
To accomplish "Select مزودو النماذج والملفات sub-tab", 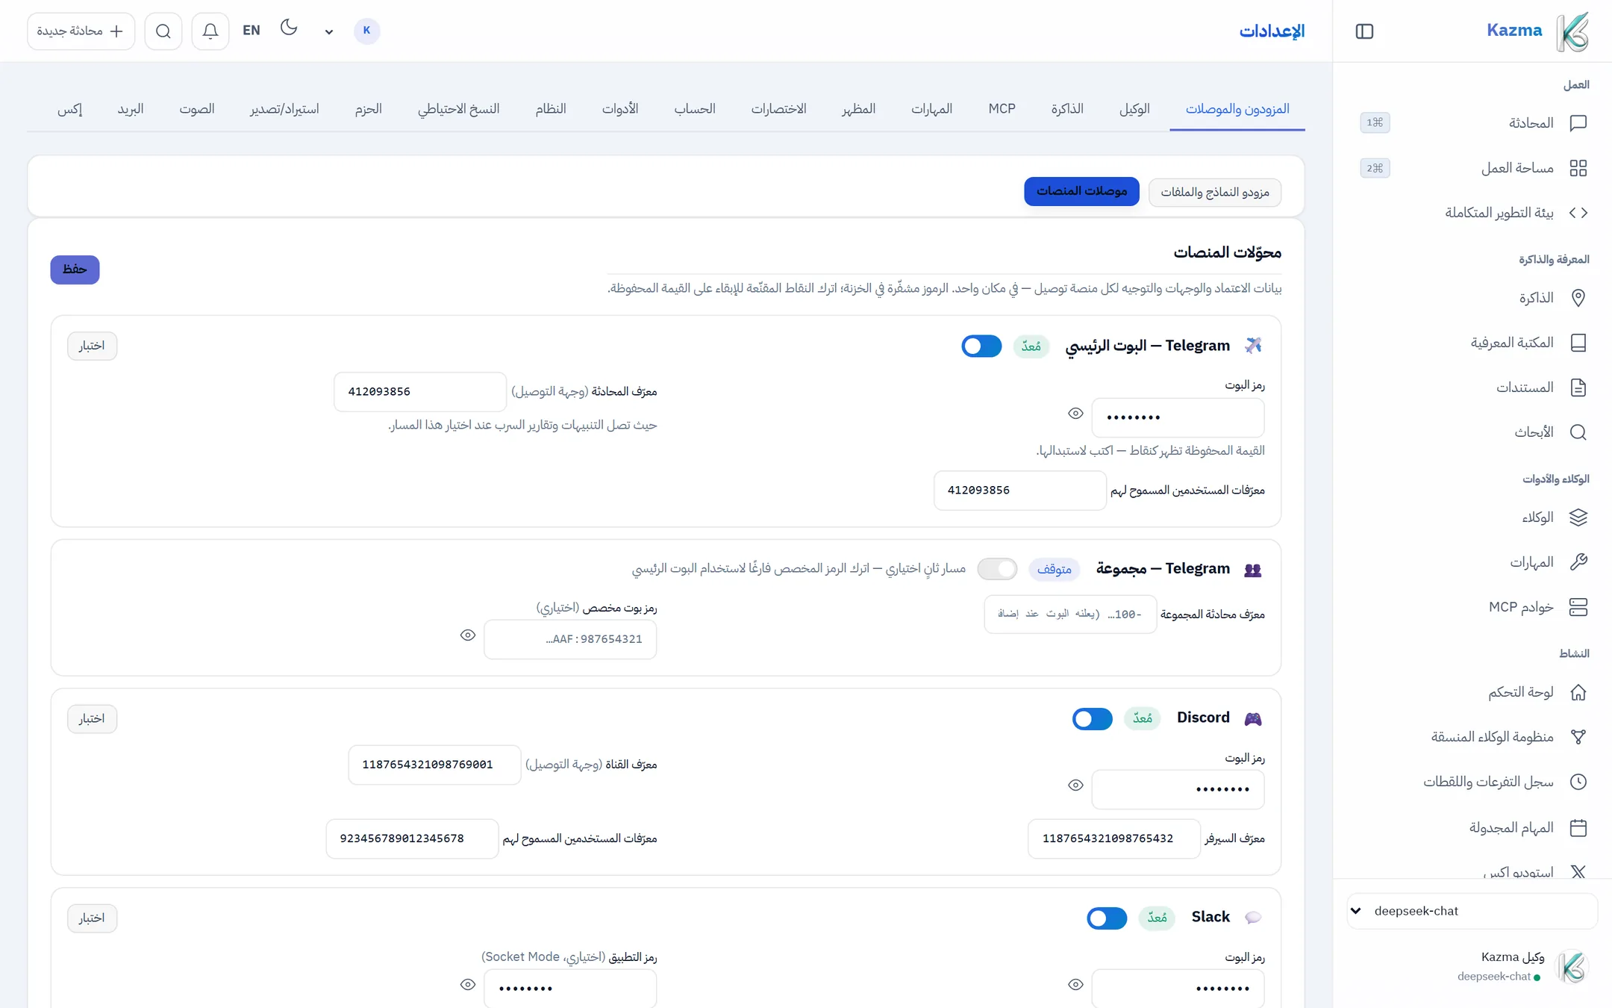I will [x=1215, y=192].
